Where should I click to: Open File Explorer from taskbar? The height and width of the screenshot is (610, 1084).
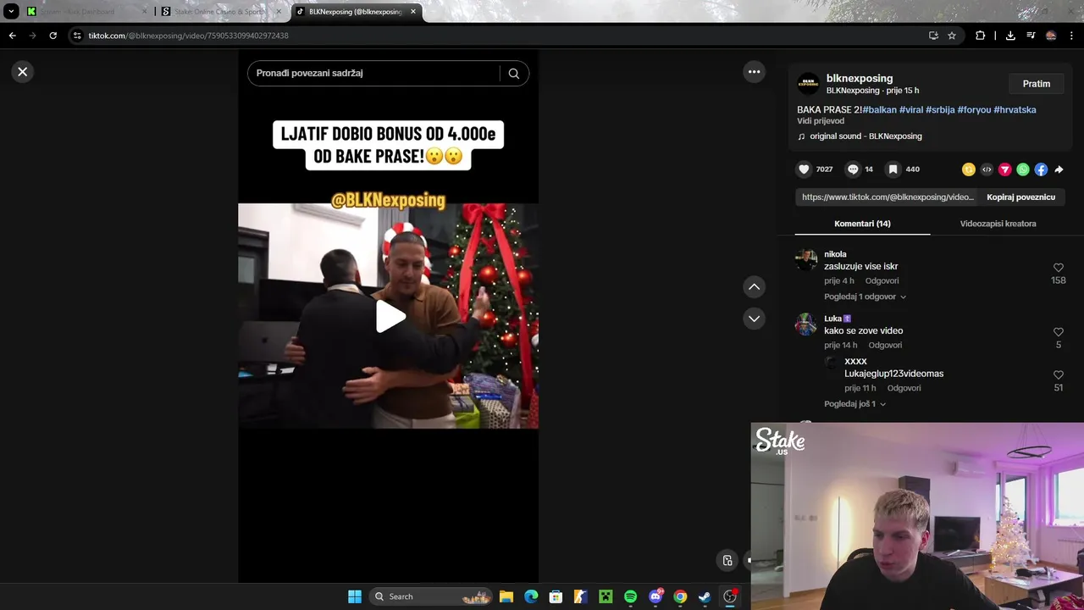click(x=506, y=596)
